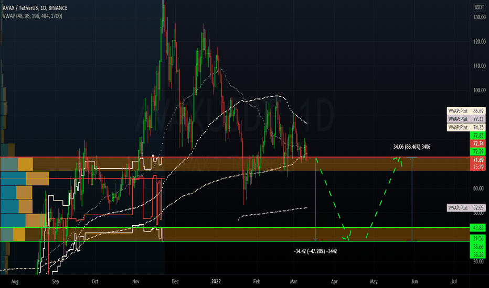Open the VWAP (48, 96, 196, 484, 1700) legend

(x=33, y=16)
